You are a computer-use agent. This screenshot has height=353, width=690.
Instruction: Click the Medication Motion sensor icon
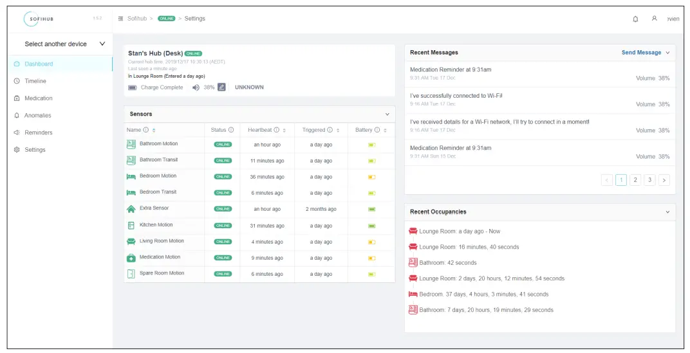[131, 257]
